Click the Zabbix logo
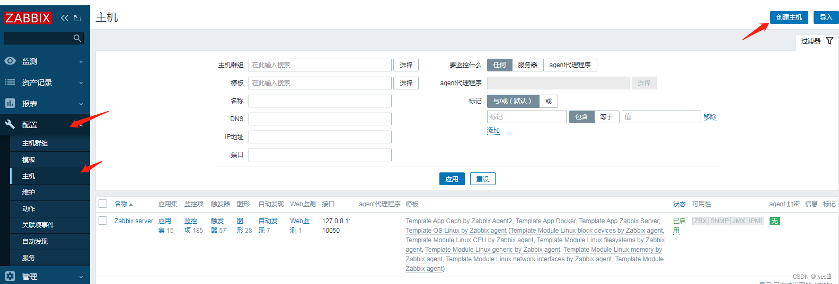Viewport: 839px width, 284px height. [28, 18]
